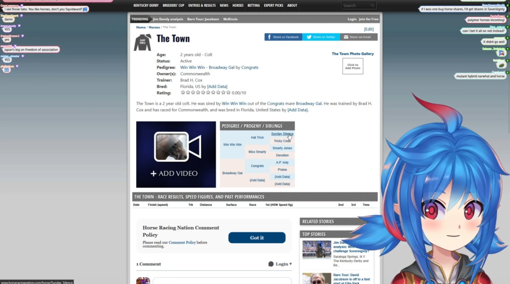Click the Facebook share icon

(269, 37)
